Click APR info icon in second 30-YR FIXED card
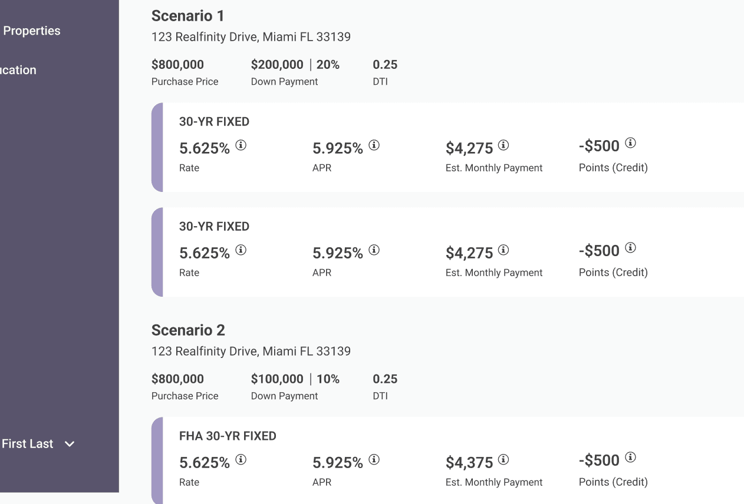This screenshot has height=504, width=744. pos(374,250)
